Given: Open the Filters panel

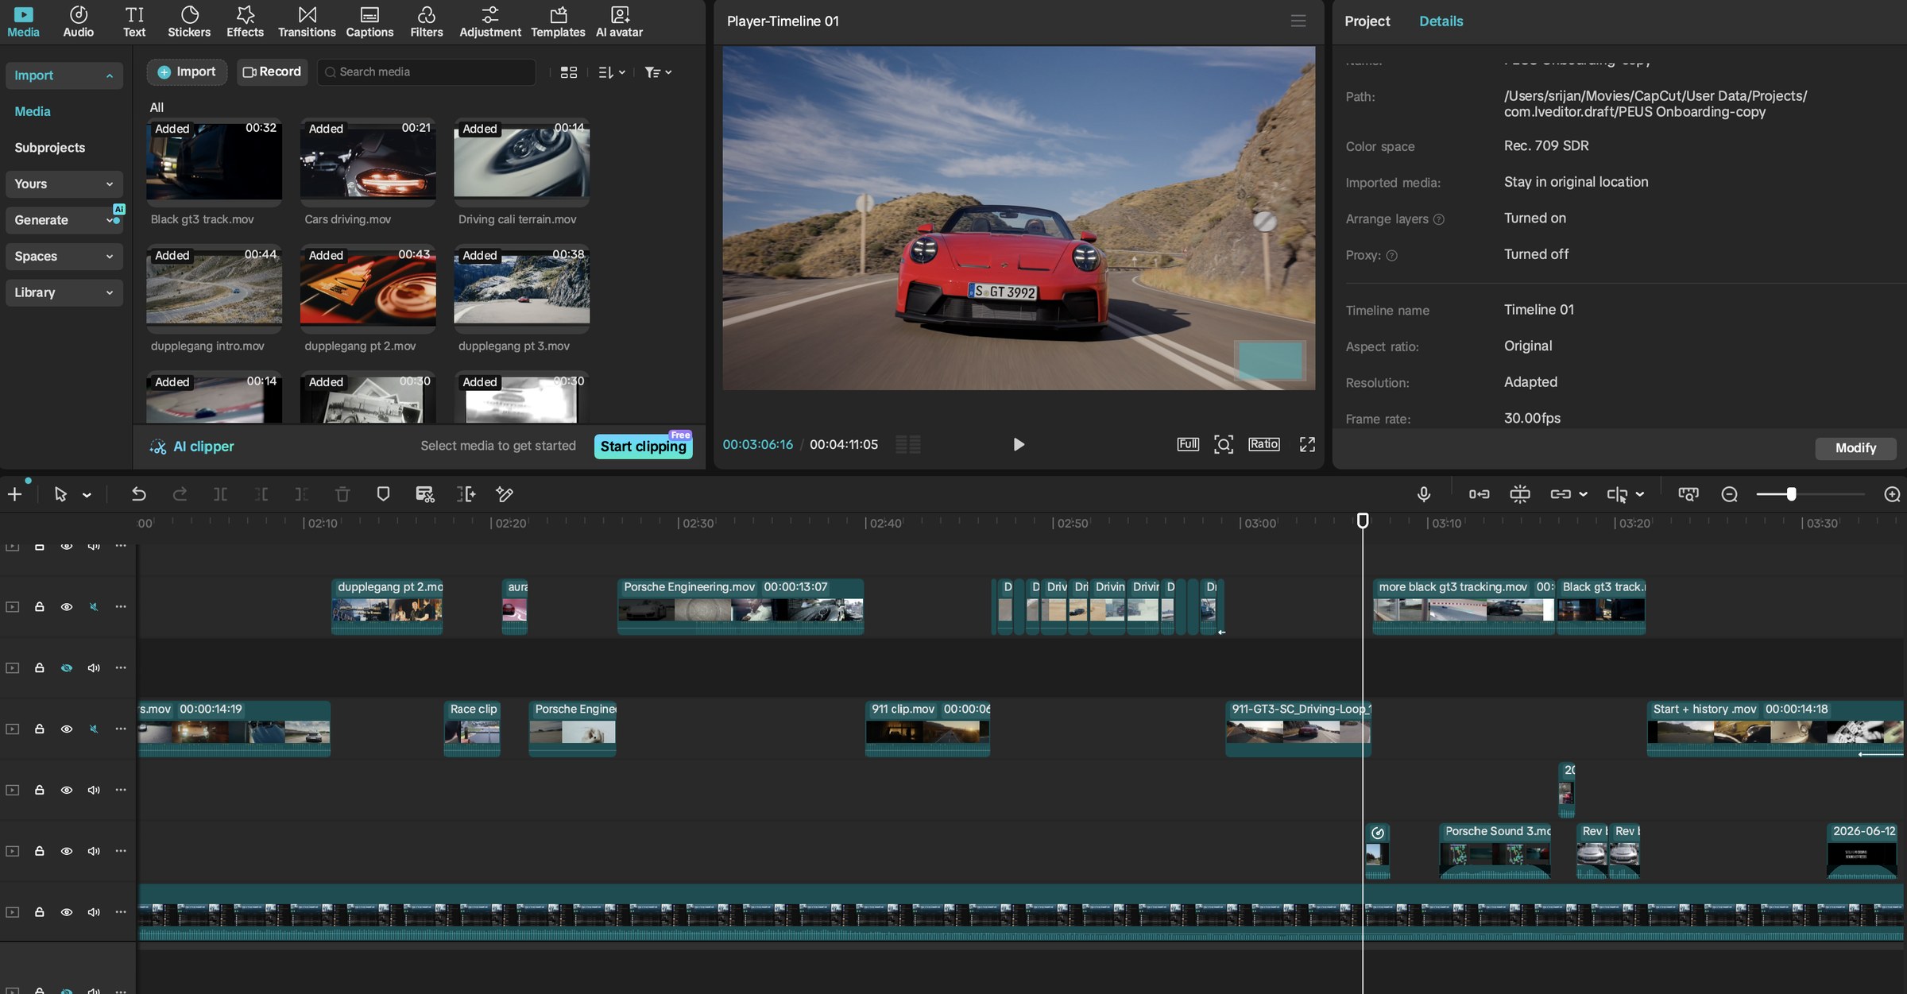Looking at the screenshot, I should [426, 21].
